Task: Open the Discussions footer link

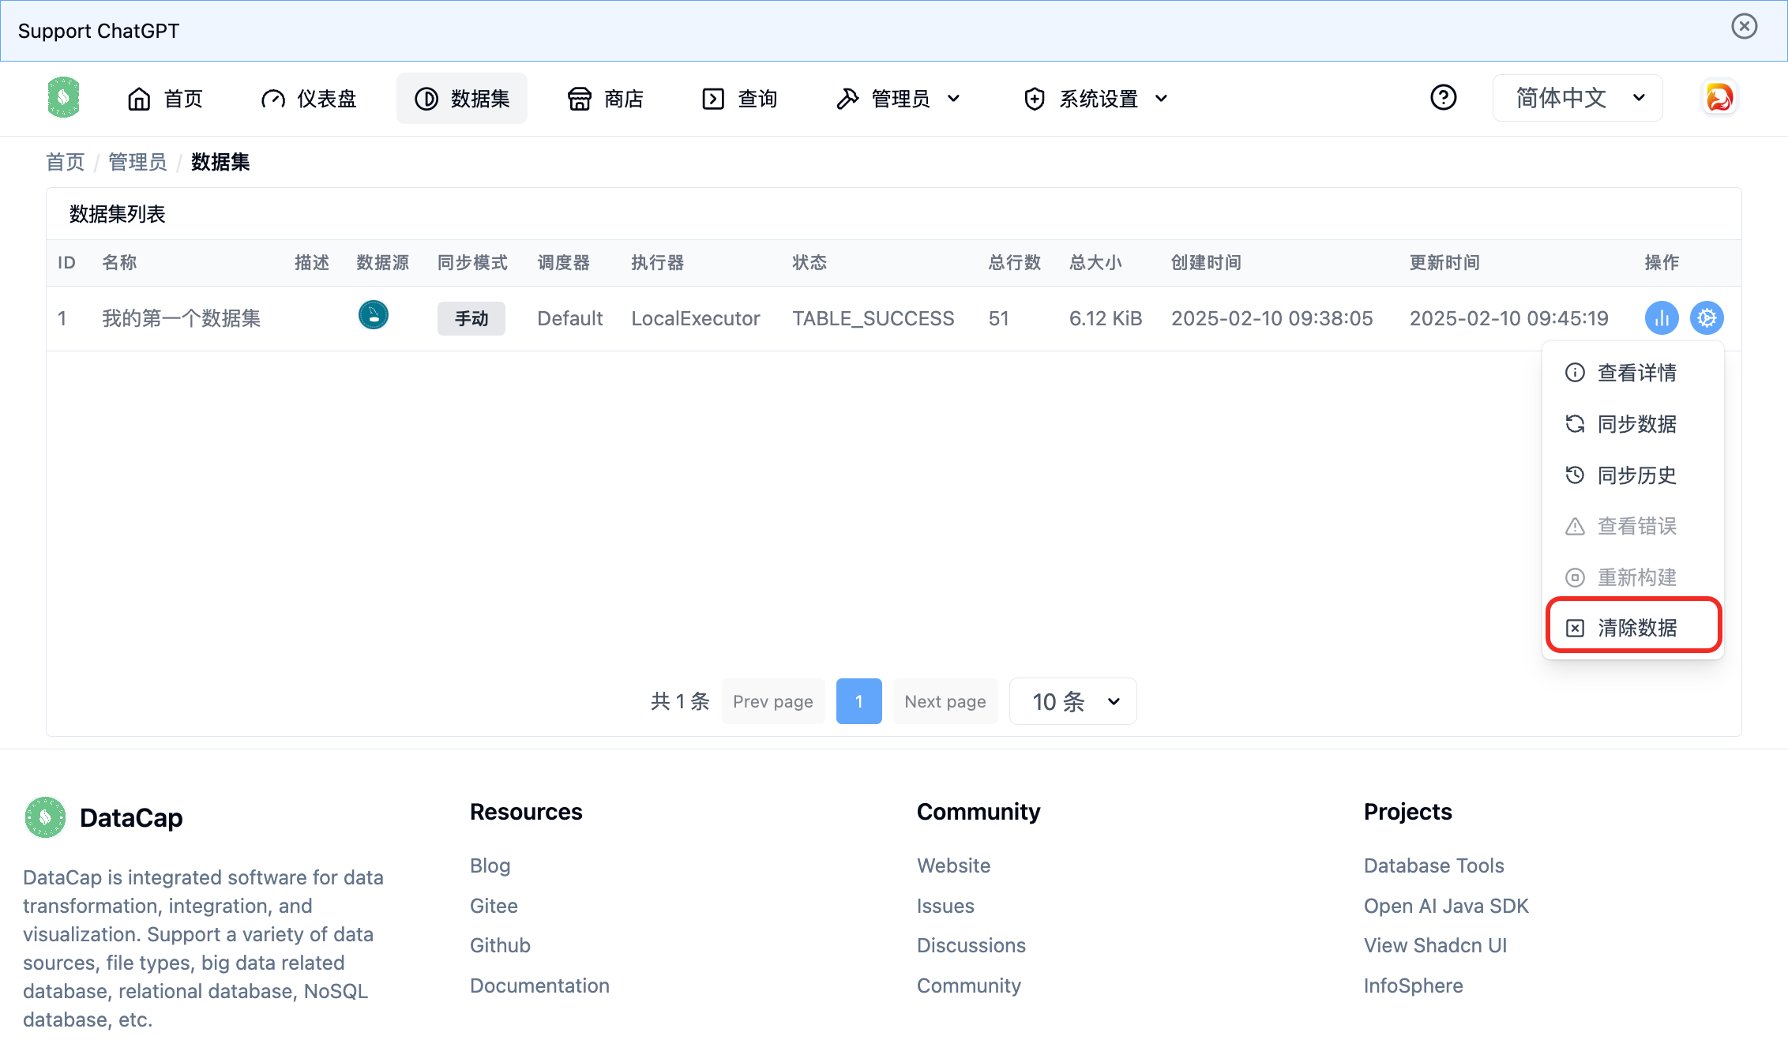Action: [971, 945]
